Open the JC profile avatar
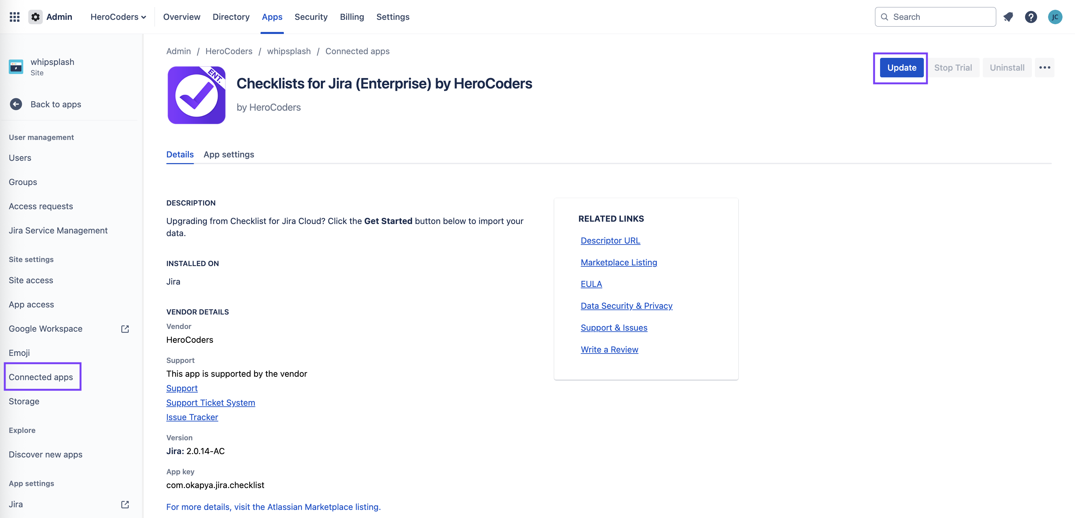This screenshot has height=518, width=1075. (x=1054, y=17)
